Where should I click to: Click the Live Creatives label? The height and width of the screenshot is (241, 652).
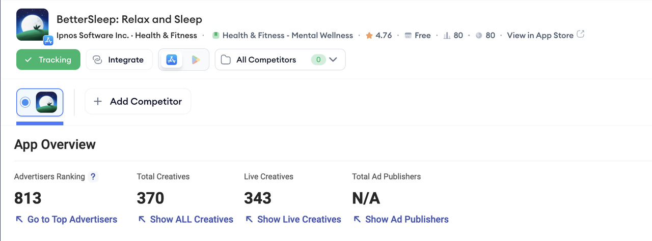(268, 176)
